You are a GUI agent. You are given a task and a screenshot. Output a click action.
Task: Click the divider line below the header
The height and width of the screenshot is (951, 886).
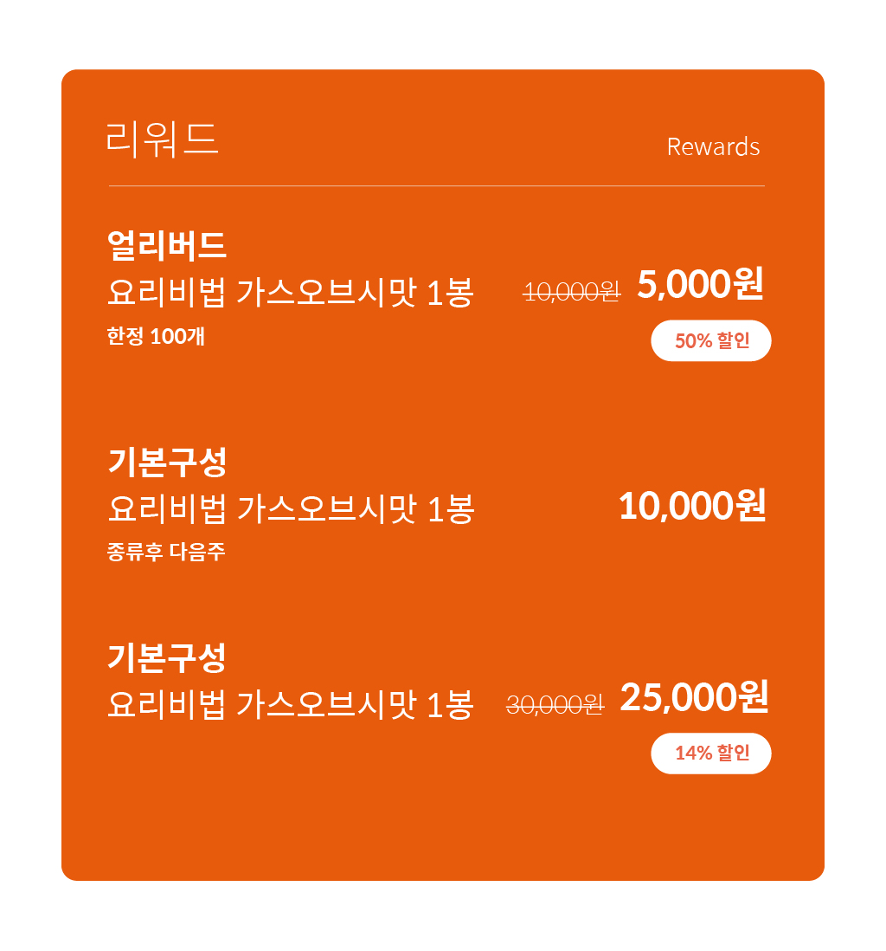[436, 185]
